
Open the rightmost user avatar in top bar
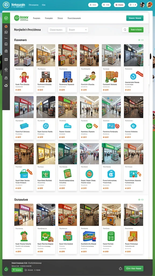click(150, 5)
